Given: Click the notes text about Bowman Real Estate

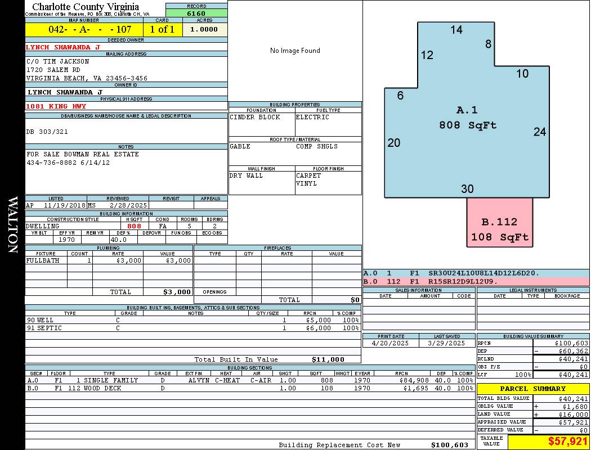Looking at the screenshot, I should coord(82,159).
